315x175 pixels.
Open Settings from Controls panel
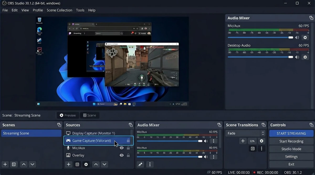291,156
